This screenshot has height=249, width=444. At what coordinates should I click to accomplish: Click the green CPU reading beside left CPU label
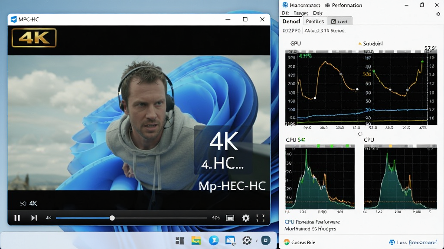coord(302,140)
